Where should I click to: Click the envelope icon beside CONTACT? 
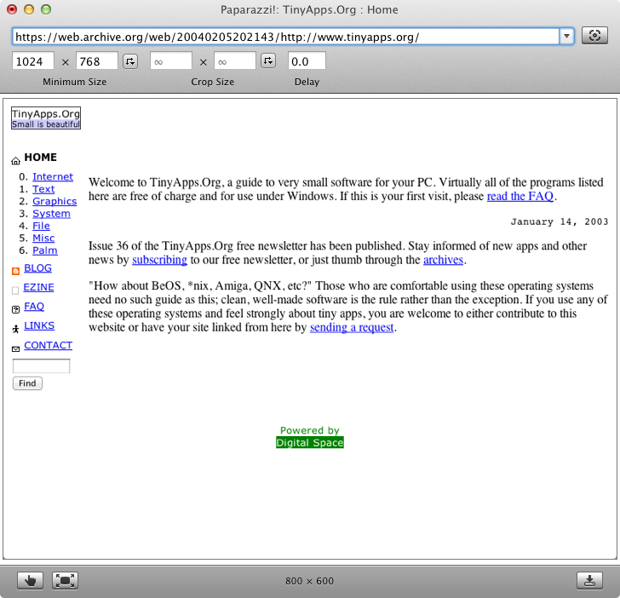click(15, 348)
